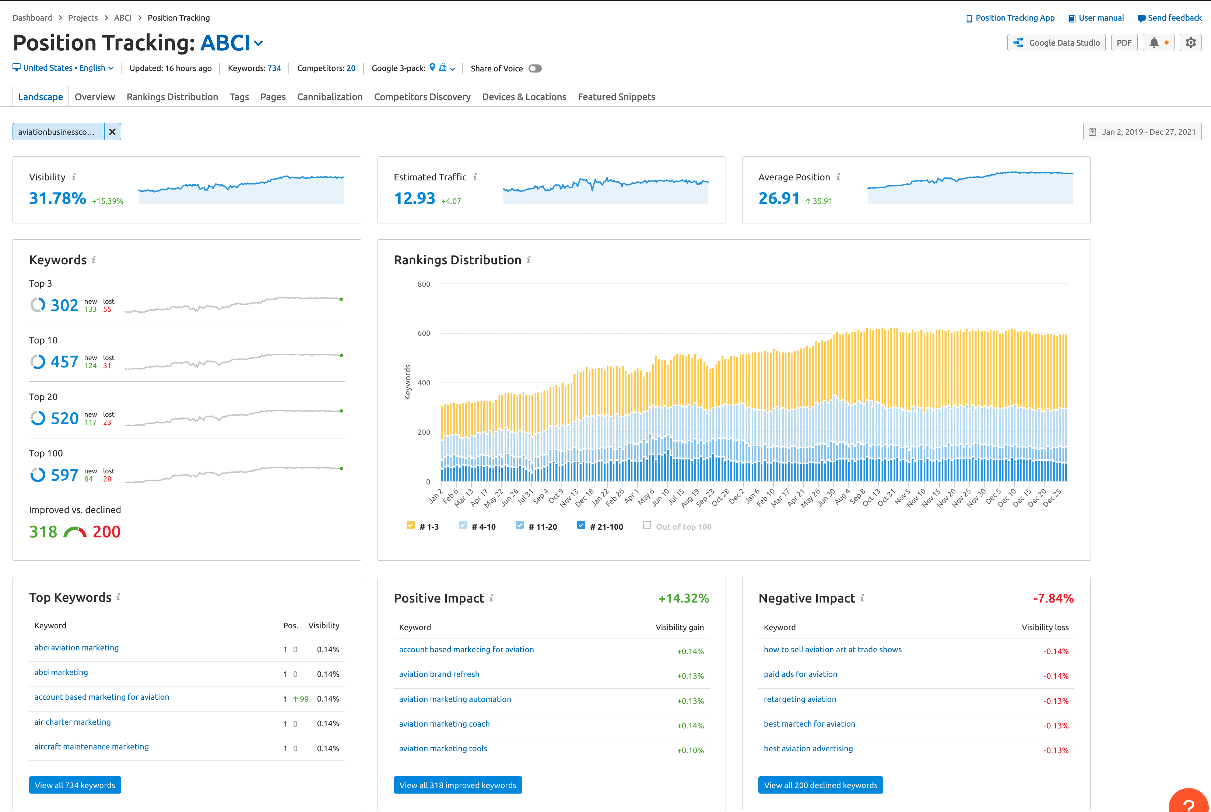Click the Negative Impact info icon
The height and width of the screenshot is (812, 1211).
pos(862,598)
